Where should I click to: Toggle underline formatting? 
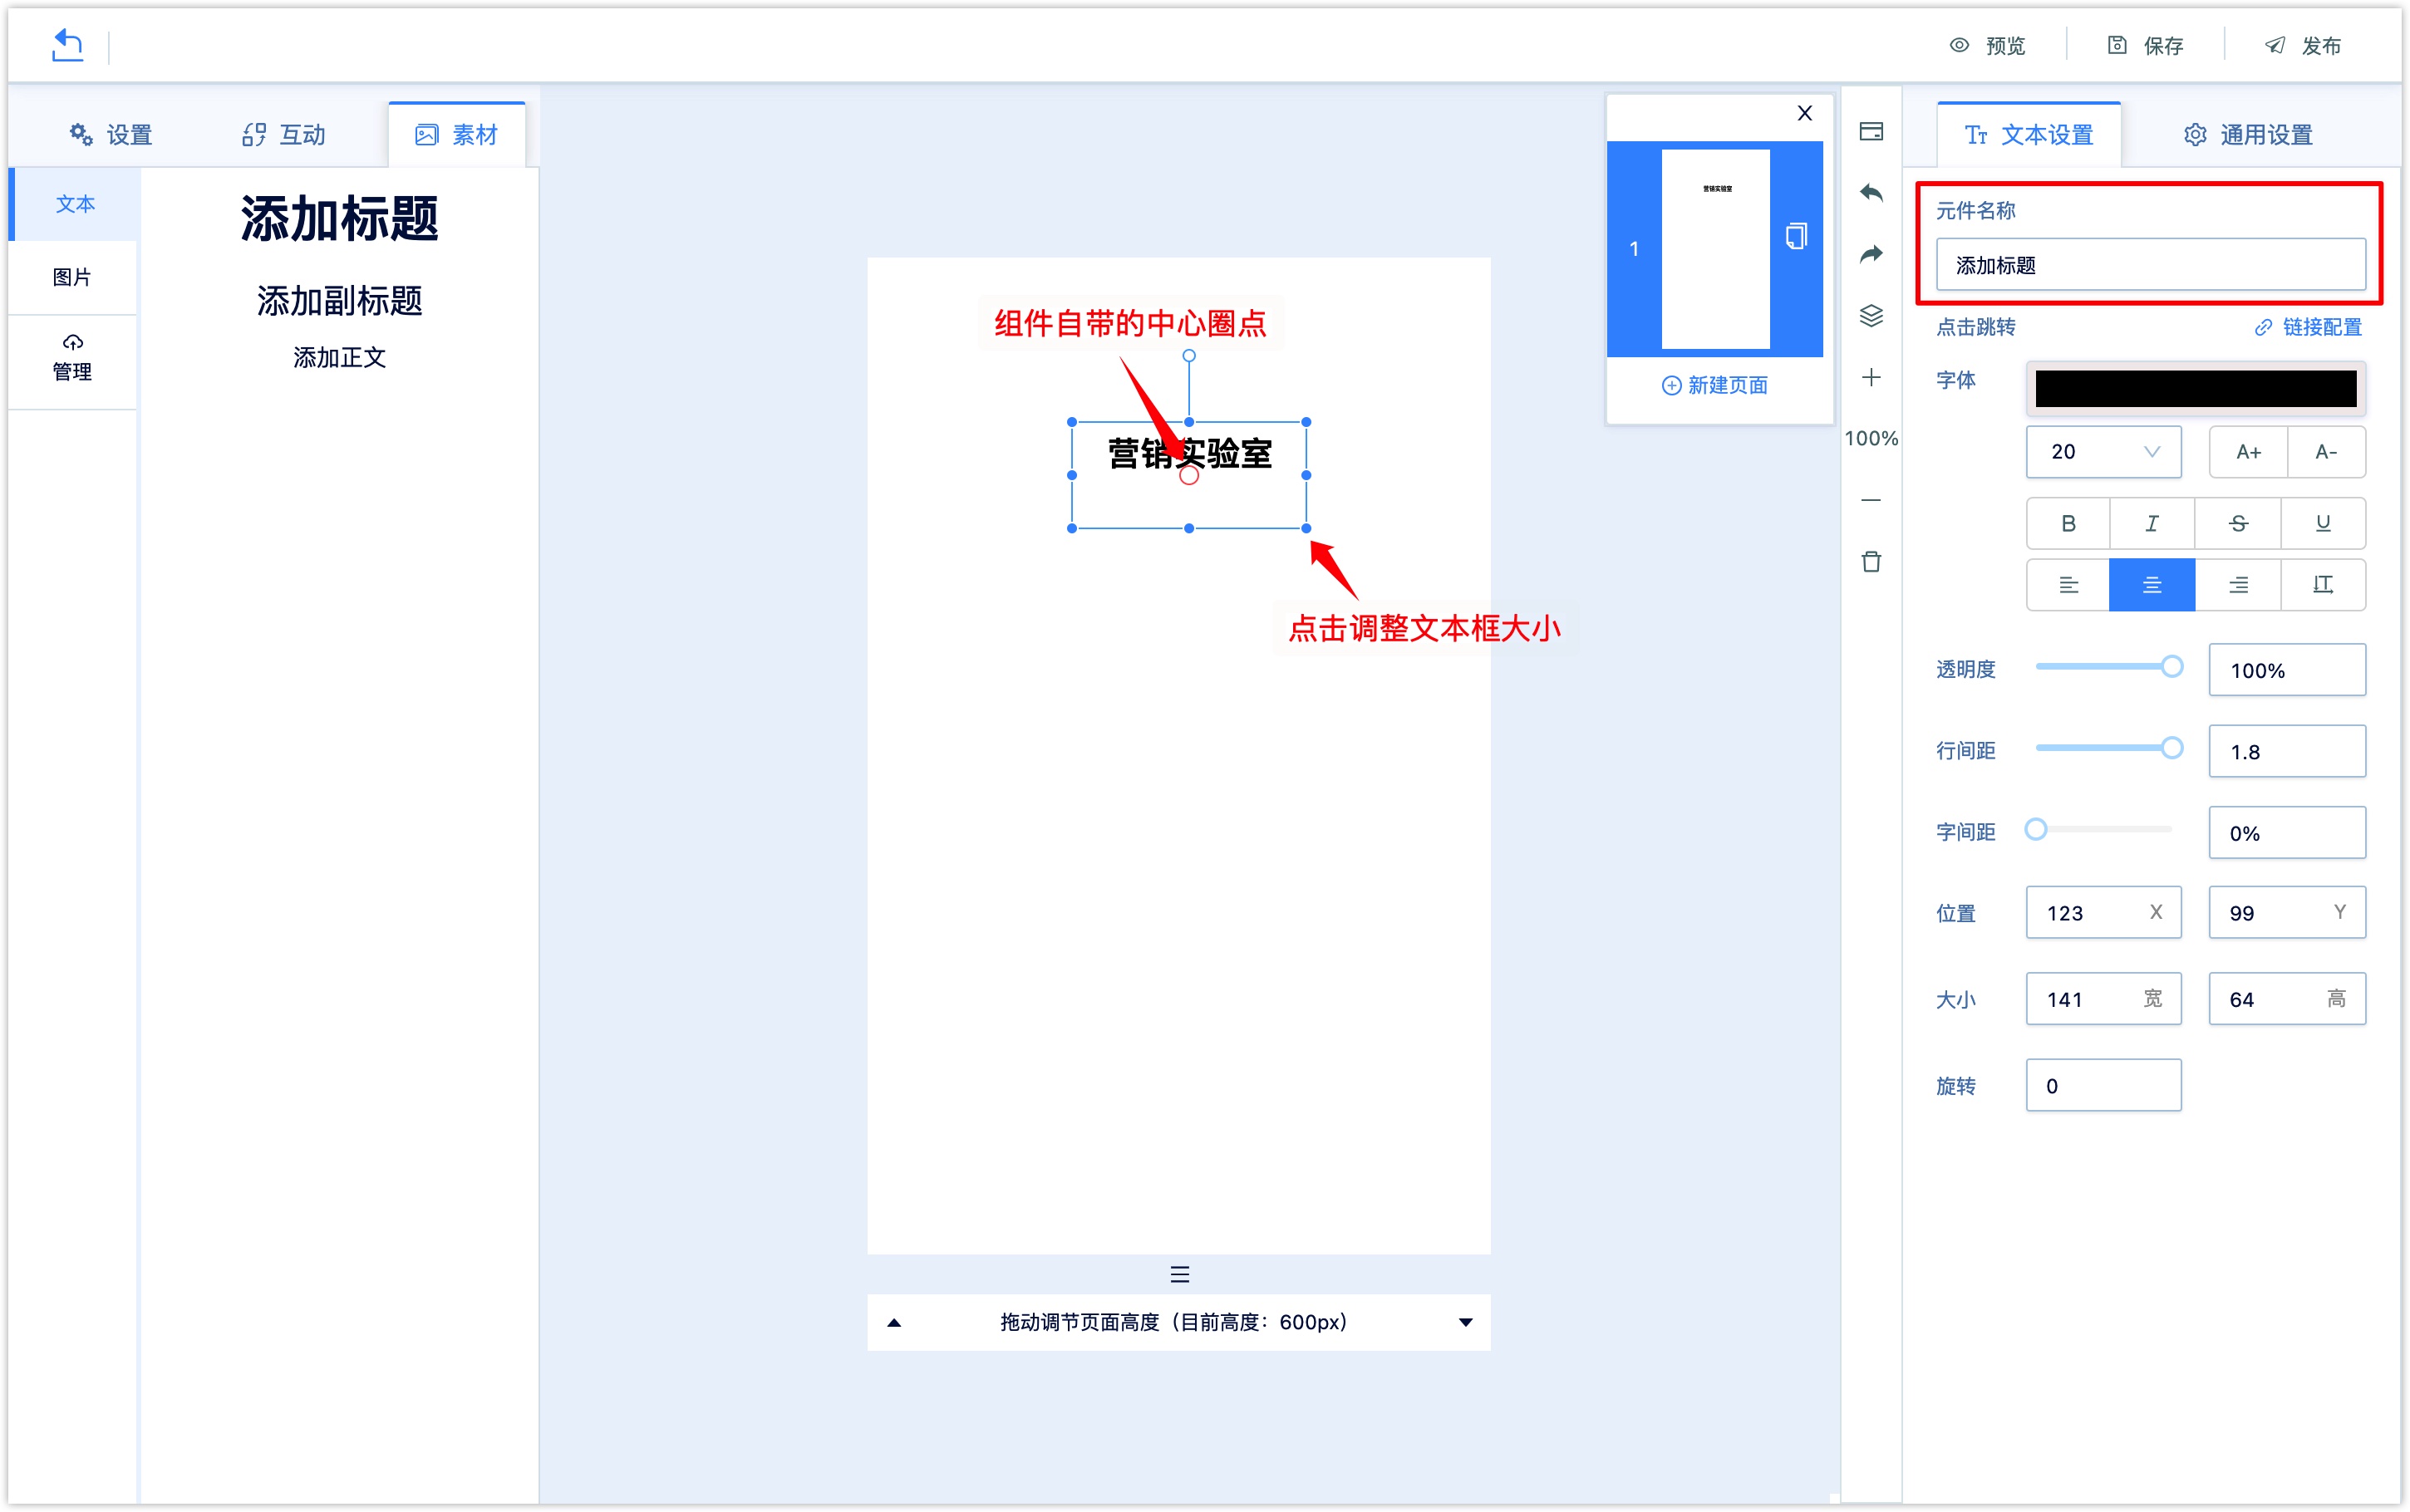tap(2323, 523)
